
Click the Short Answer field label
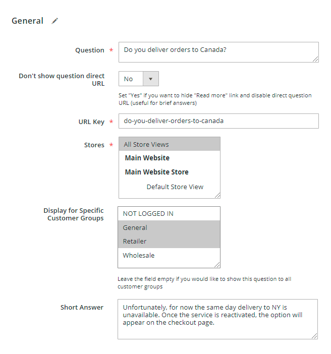coord(82,307)
